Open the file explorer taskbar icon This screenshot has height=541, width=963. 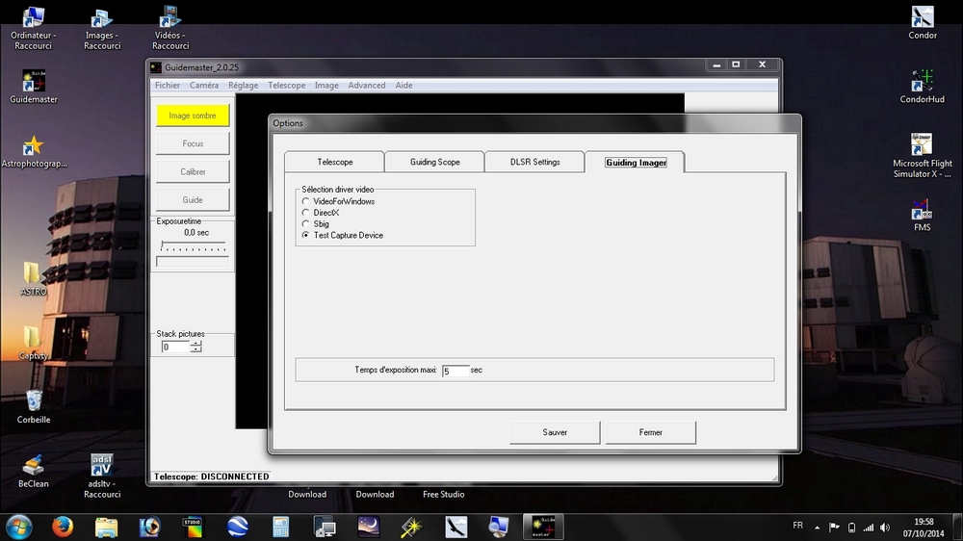point(106,527)
